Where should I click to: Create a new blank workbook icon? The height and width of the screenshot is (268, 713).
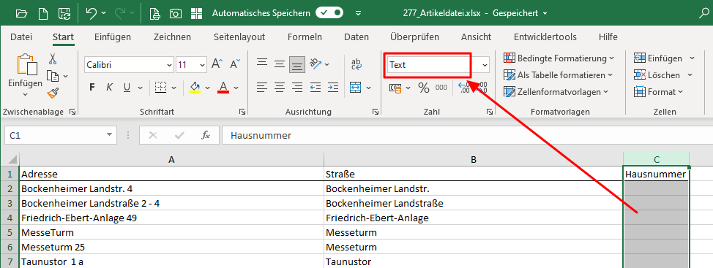[x=42, y=14]
